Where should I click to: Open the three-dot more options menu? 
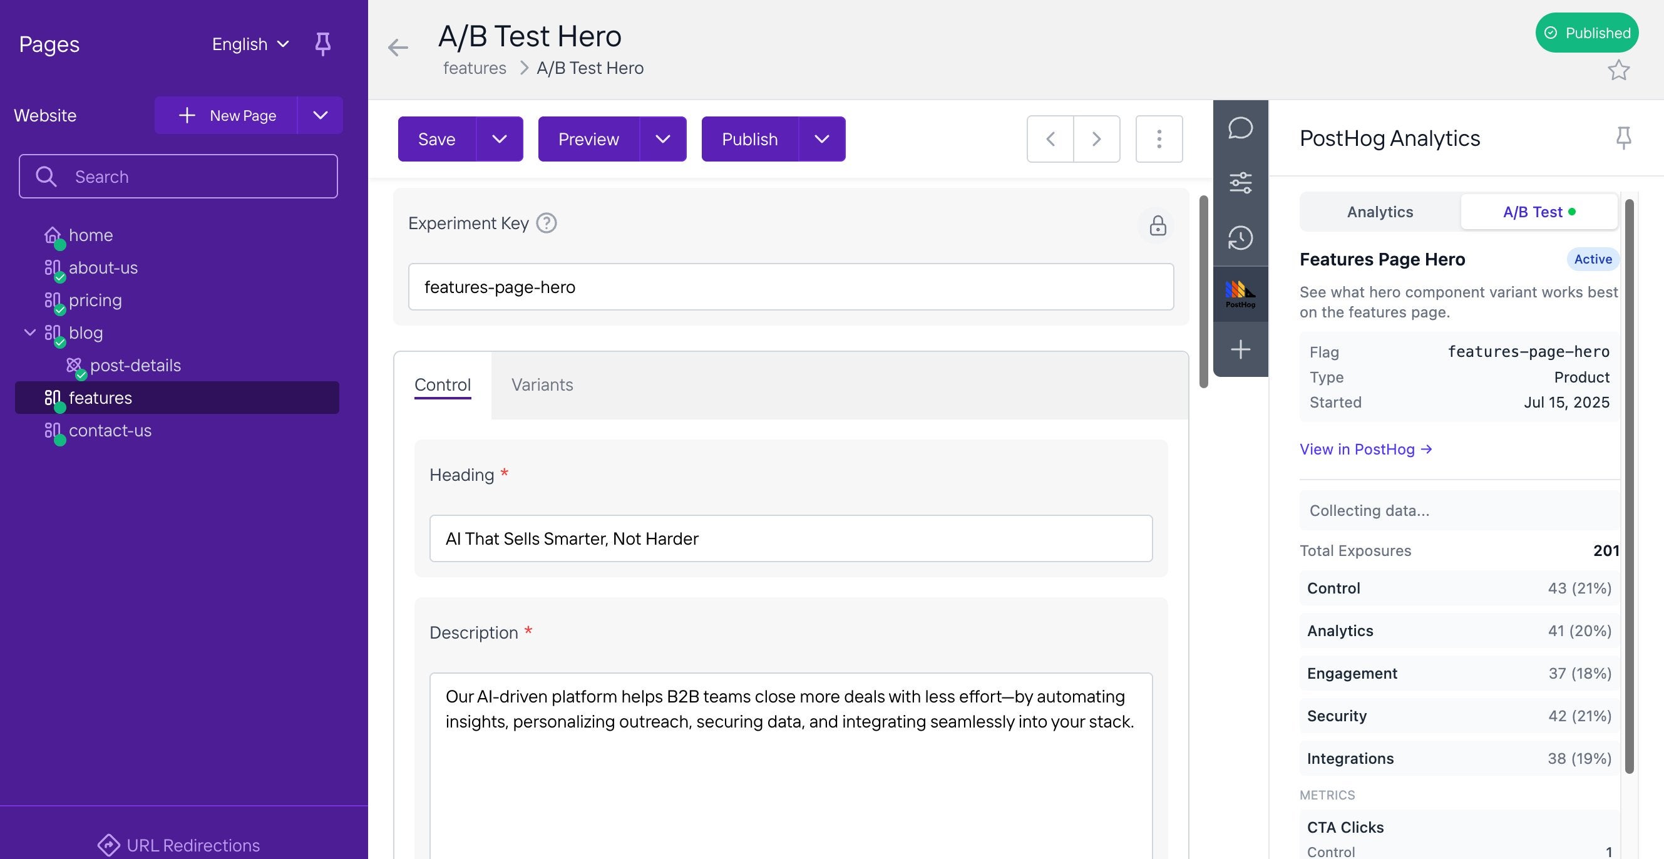point(1159,139)
